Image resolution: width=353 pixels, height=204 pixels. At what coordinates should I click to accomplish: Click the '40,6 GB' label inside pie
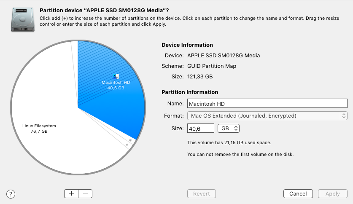(116, 88)
